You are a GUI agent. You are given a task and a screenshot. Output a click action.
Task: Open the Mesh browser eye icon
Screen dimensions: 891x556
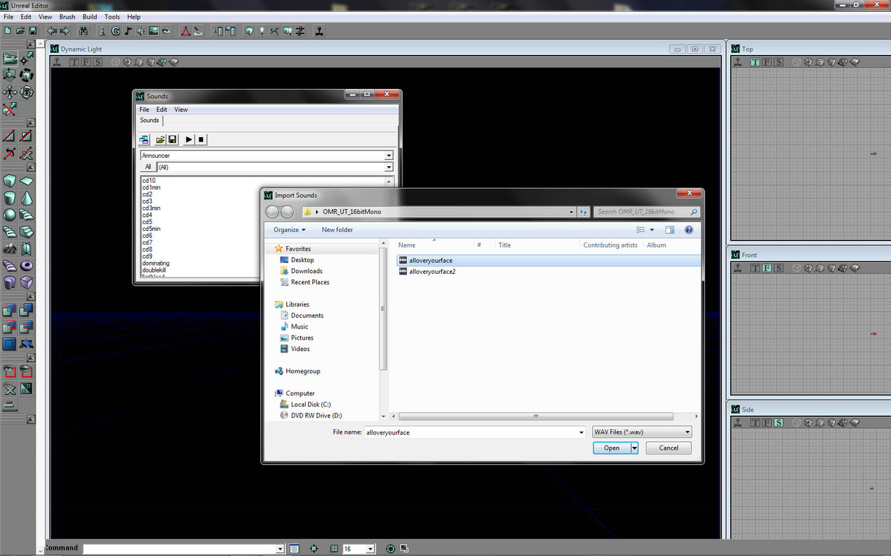point(166,31)
